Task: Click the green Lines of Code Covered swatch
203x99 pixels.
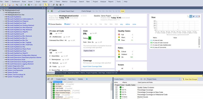Action: 151,43
